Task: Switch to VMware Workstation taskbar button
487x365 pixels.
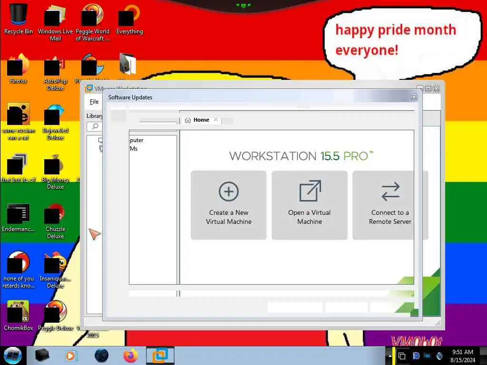Action: 160,355
